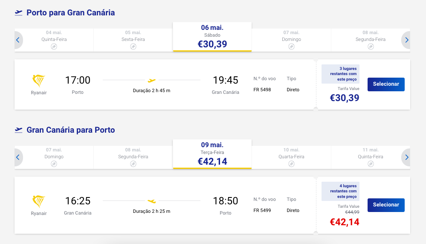This screenshot has height=244, width=426.
Task: Click the 3 lugares restantes notice badge
Action: (x=340, y=74)
